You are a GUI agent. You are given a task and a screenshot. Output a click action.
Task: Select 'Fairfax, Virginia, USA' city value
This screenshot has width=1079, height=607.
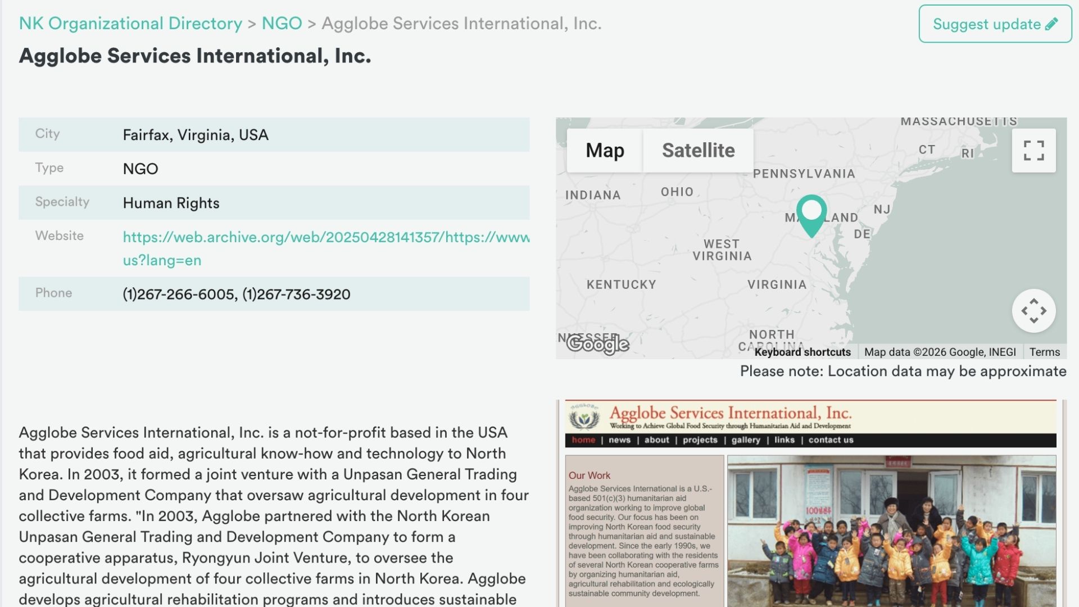tap(196, 135)
